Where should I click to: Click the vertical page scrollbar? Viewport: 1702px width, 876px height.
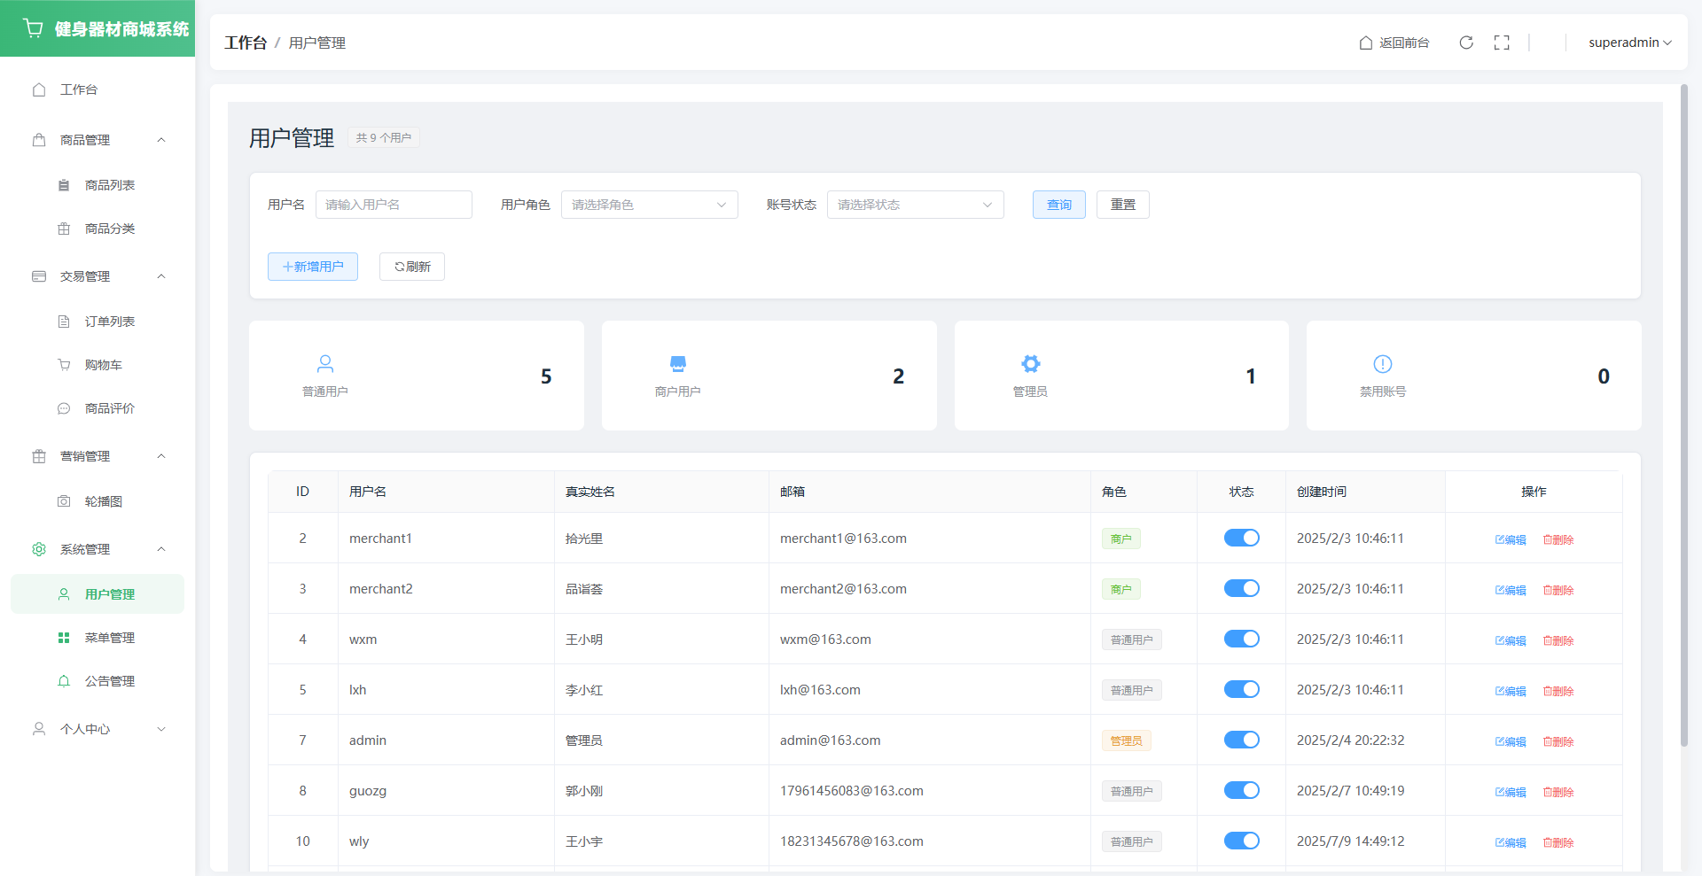(x=1684, y=416)
